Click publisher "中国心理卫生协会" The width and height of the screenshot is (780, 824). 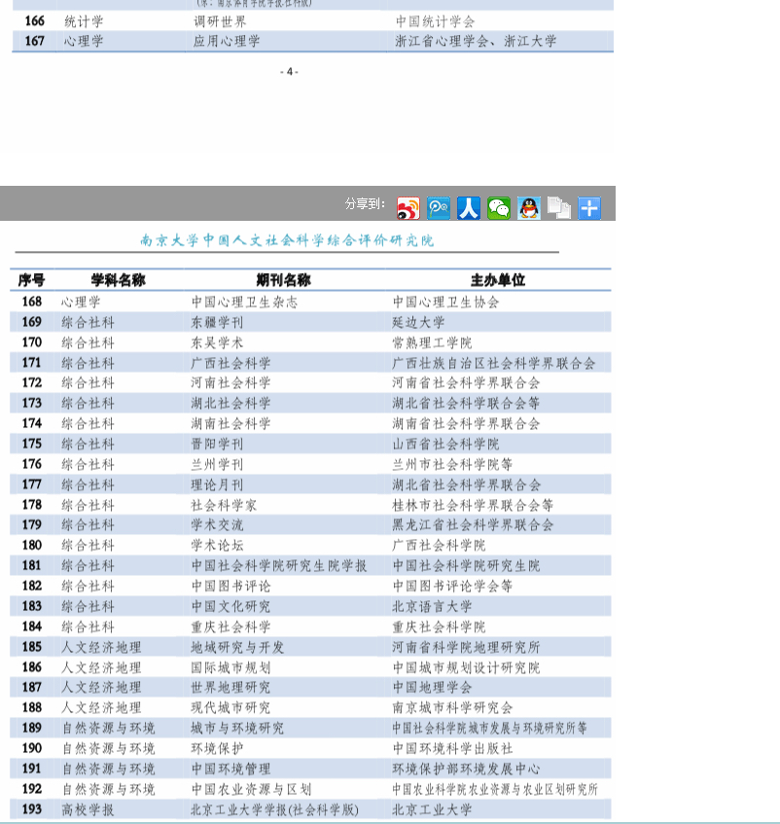point(445,303)
